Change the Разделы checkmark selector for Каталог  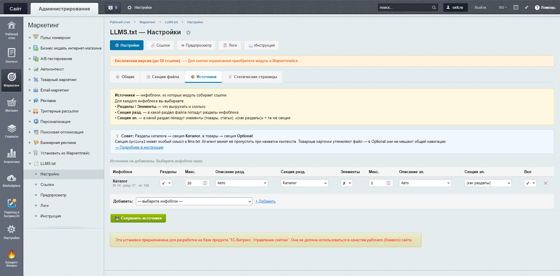coord(166,183)
